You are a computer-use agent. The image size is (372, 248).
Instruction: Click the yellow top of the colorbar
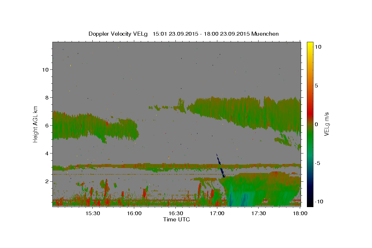click(x=310, y=45)
